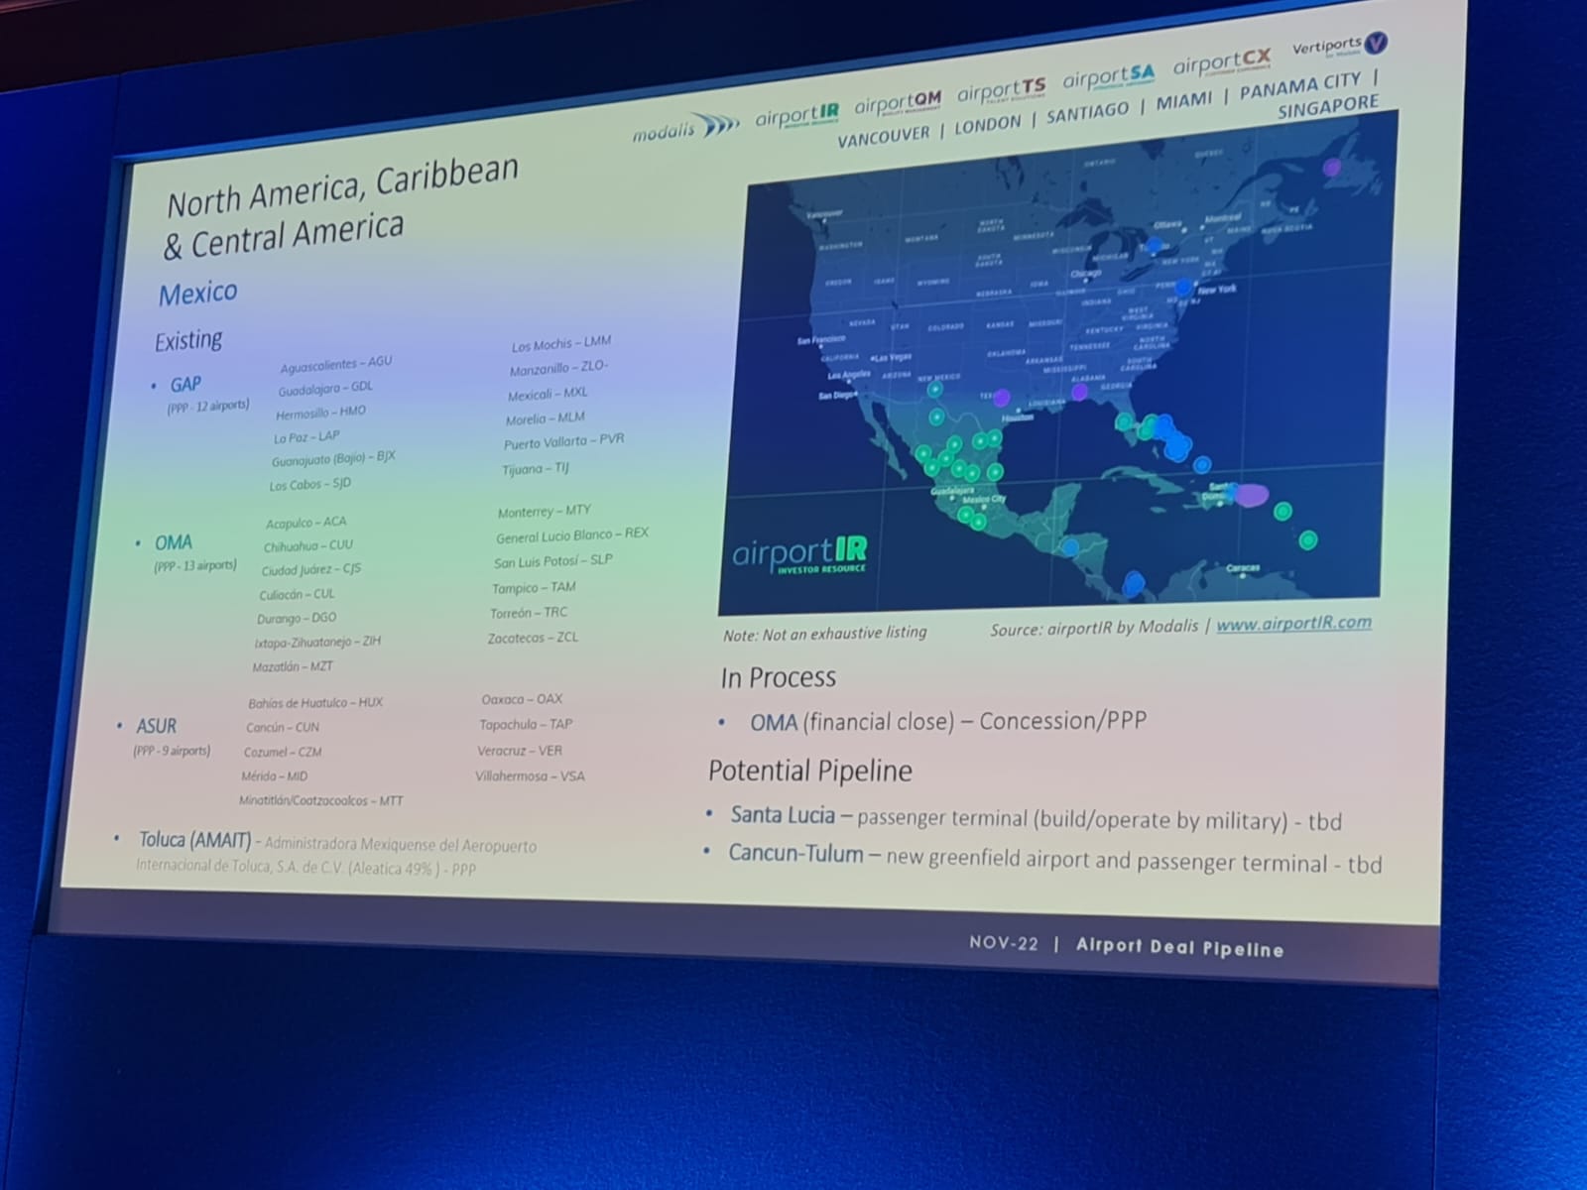Click the modalis logo in header

pyautogui.click(x=685, y=129)
